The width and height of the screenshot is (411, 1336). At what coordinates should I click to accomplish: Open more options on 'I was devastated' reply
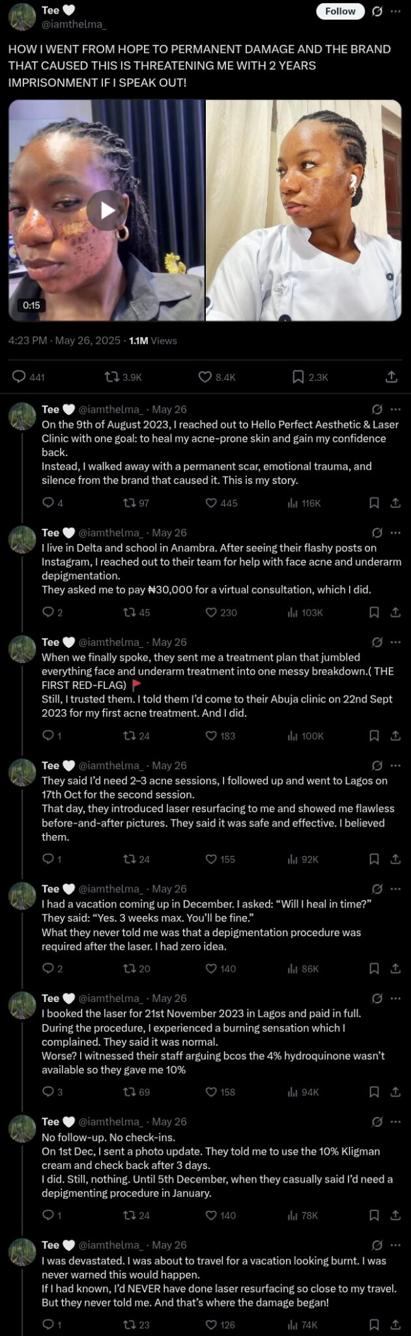click(395, 1245)
